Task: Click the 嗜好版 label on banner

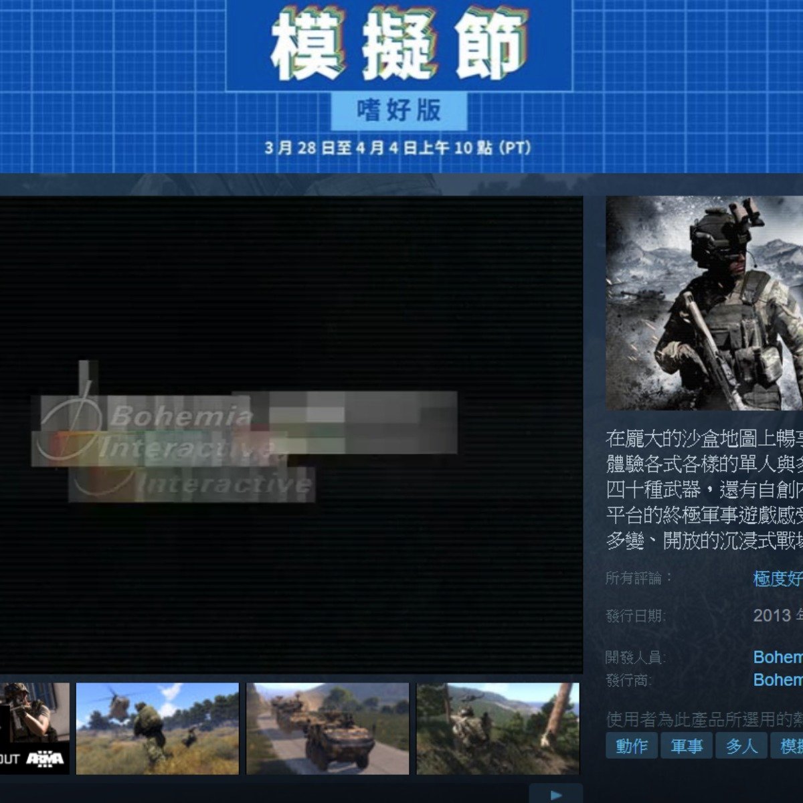Action: pyautogui.click(x=399, y=111)
